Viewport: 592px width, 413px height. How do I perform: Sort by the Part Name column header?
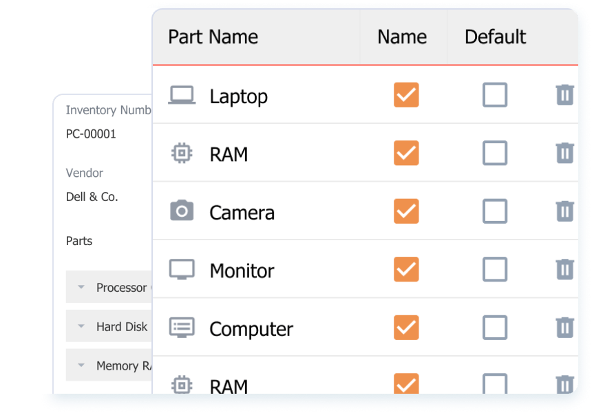click(213, 37)
